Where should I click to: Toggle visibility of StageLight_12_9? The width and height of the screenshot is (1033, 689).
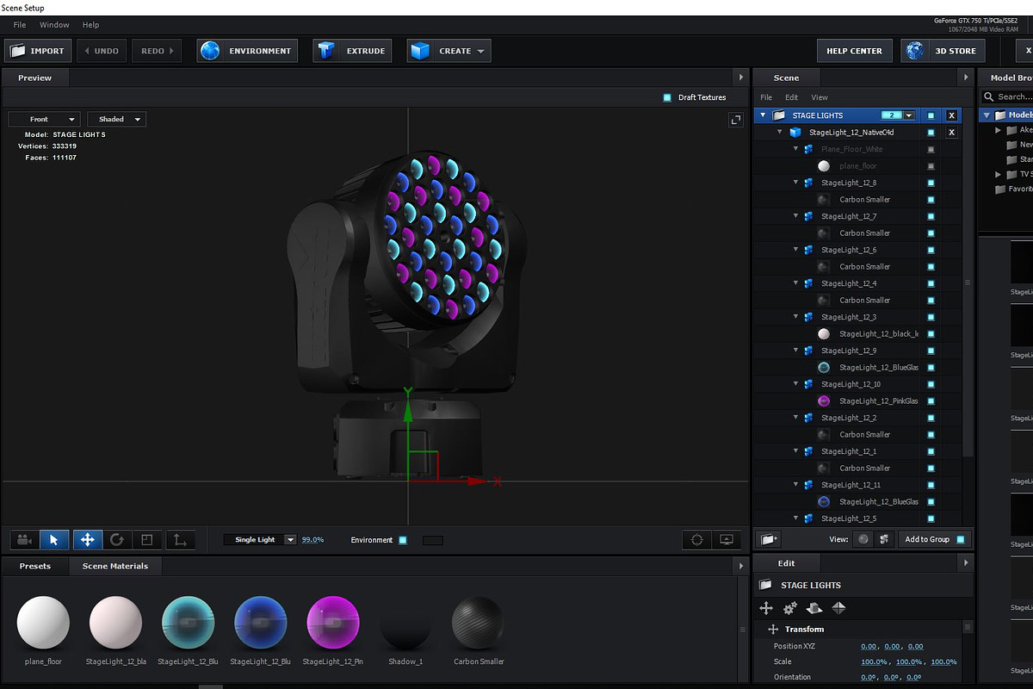tap(931, 351)
